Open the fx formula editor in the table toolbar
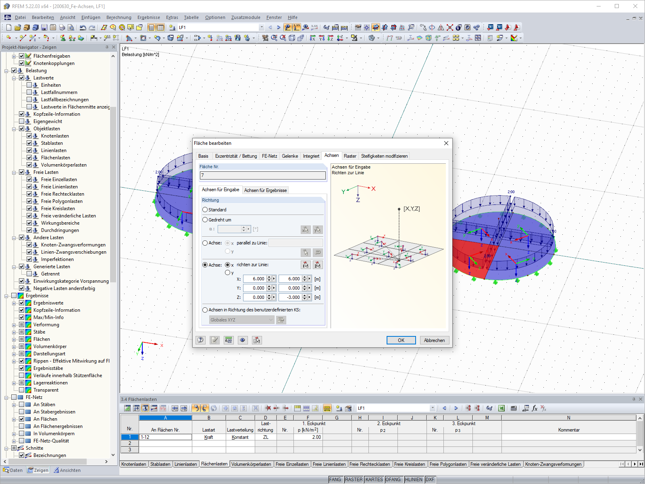 [535, 408]
